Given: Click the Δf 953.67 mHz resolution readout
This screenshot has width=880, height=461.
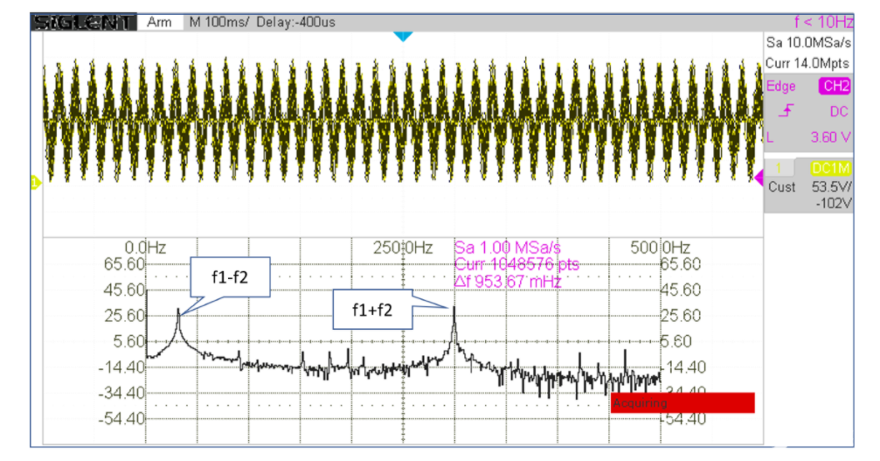Looking at the screenshot, I should pyautogui.click(x=508, y=282).
